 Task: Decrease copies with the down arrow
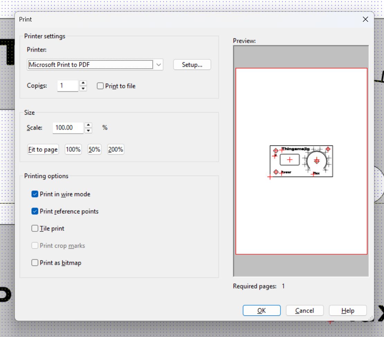pos(83,89)
